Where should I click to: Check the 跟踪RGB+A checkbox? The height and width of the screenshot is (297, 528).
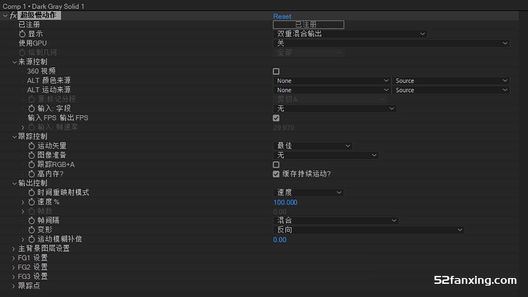276,165
